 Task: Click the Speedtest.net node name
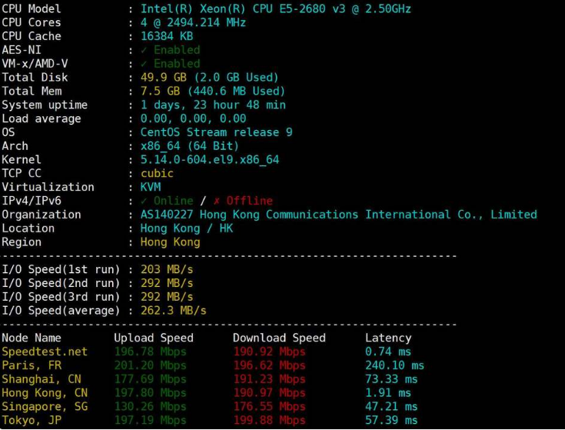pyautogui.click(x=45, y=352)
